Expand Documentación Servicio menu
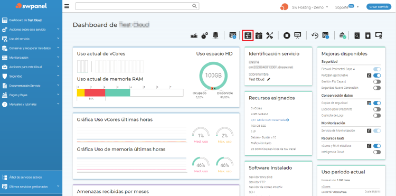The height and width of the screenshot is (196, 396). point(31,86)
